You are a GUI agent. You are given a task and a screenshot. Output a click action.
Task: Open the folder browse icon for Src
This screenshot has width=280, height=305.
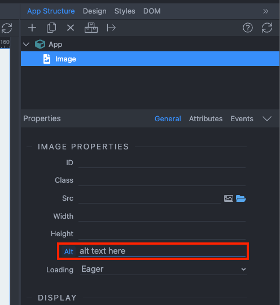241,198
